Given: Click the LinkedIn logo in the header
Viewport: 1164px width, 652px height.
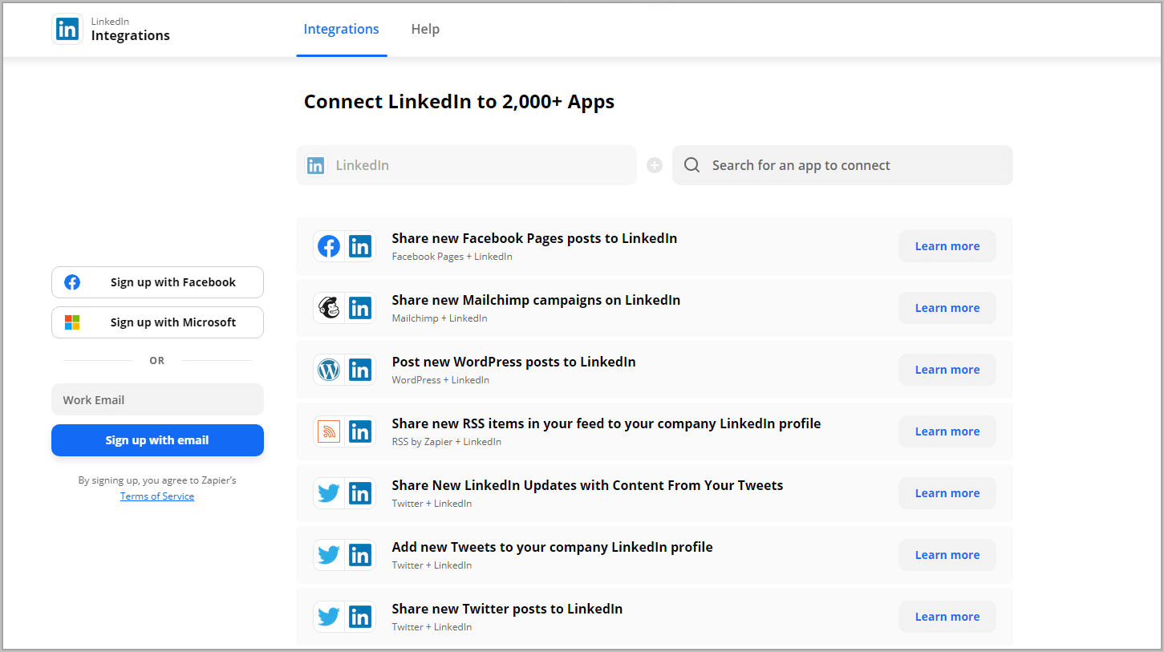Looking at the screenshot, I should tap(67, 30).
